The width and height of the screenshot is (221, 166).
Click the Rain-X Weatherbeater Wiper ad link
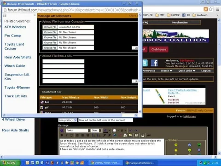pyautogui.click(x=182, y=91)
